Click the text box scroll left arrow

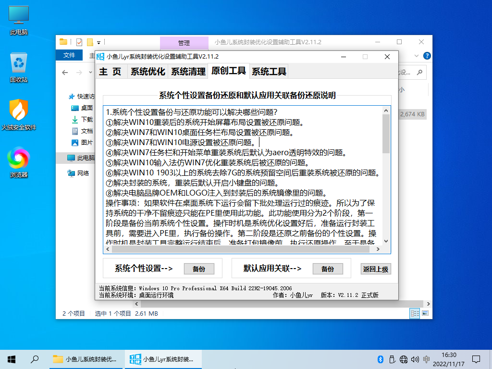(108, 249)
